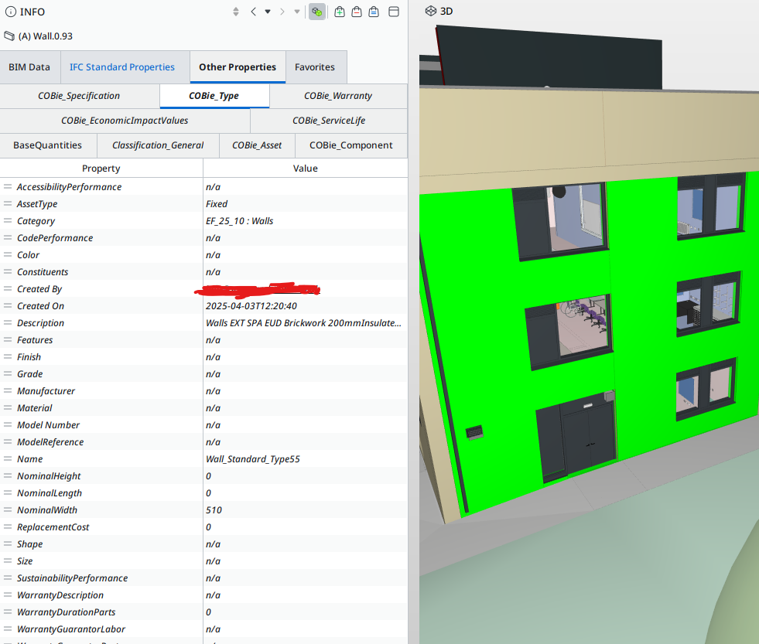This screenshot has height=644, width=759.
Task: Click the handle icon beside Category
Action: click(x=8, y=220)
